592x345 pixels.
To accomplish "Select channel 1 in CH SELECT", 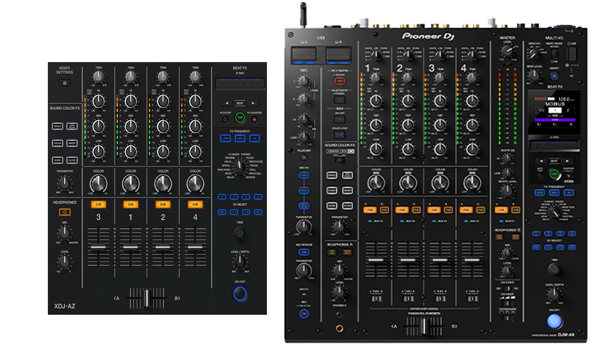I will [x=234, y=197].
